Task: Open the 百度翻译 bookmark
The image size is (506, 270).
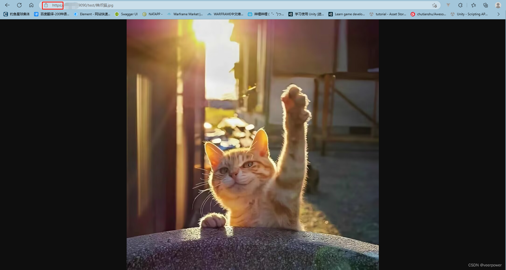Action: pos(52,14)
